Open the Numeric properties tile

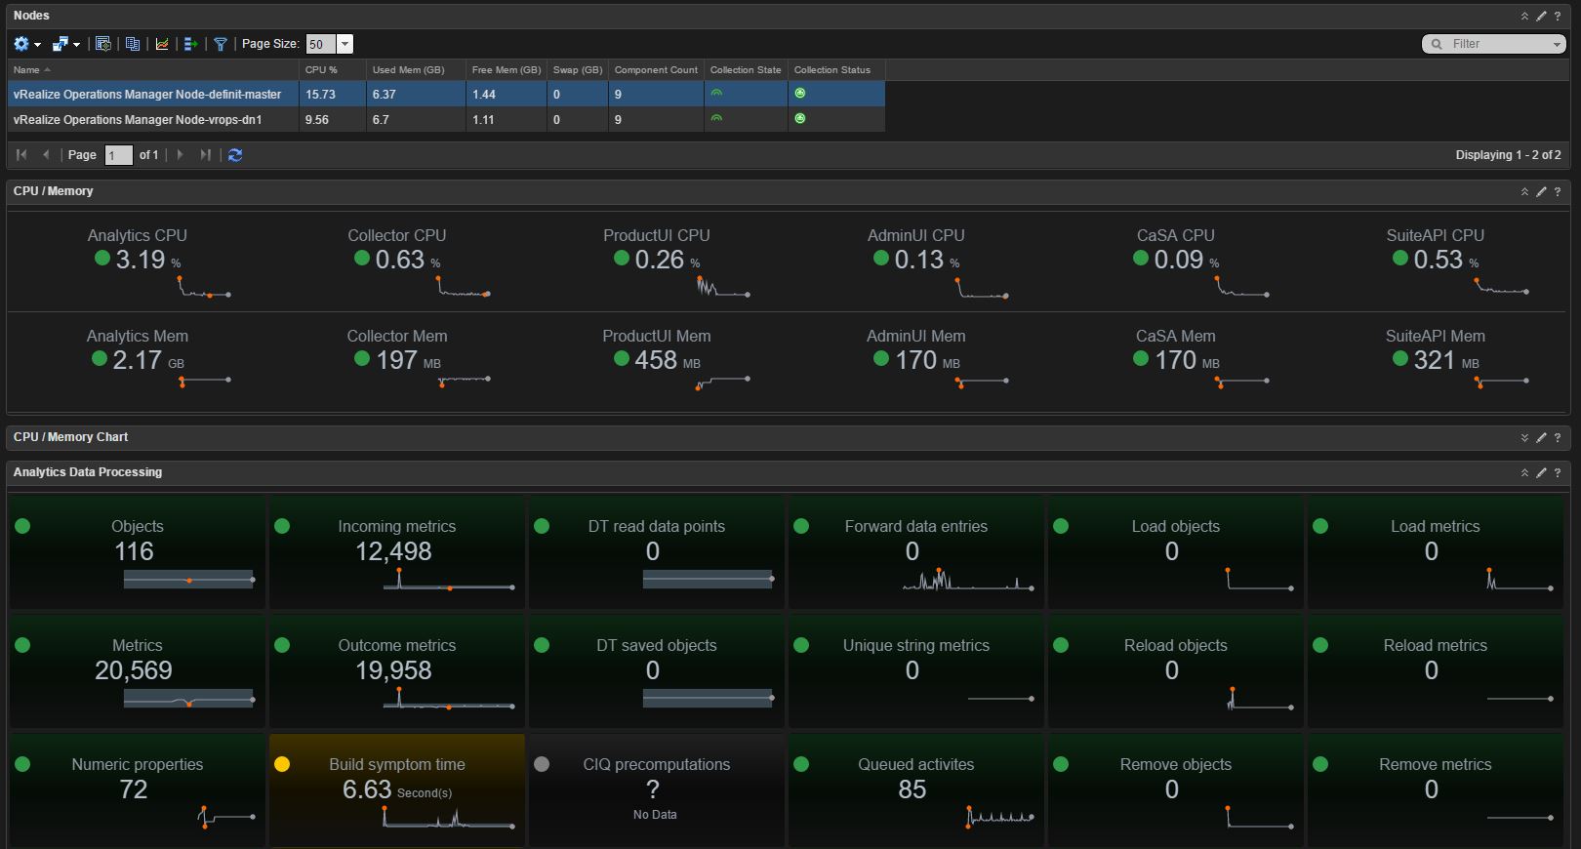(138, 790)
